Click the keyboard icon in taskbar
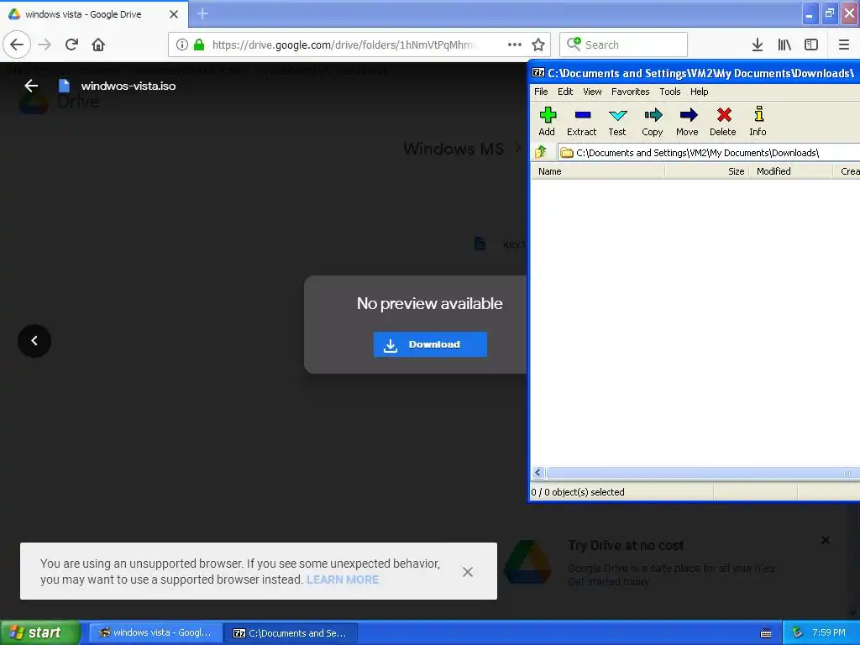Screen dimensions: 860x645 coord(766,633)
